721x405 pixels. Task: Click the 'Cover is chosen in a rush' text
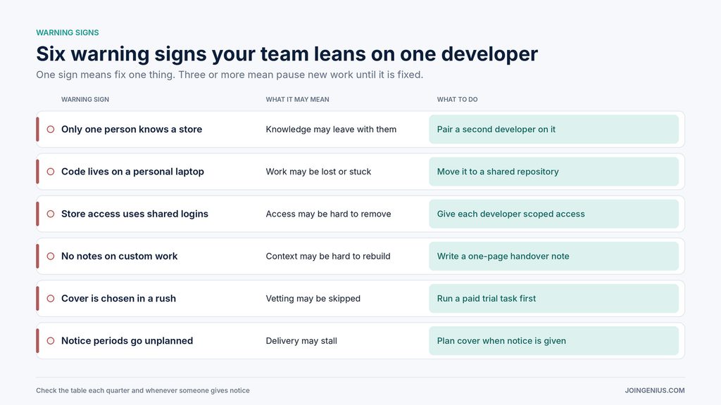tap(118, 298)
